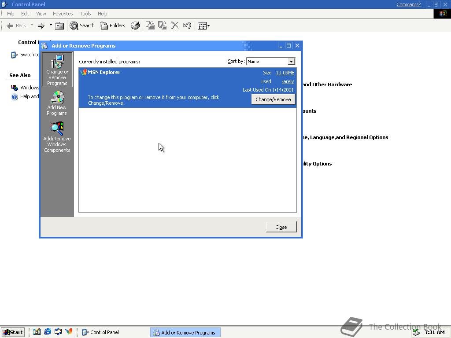451x338 pixels.
Task: Open the Edit menu
Action: click(25, 14)
